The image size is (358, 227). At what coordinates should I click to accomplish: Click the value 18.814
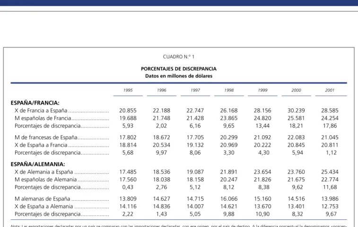128,145
